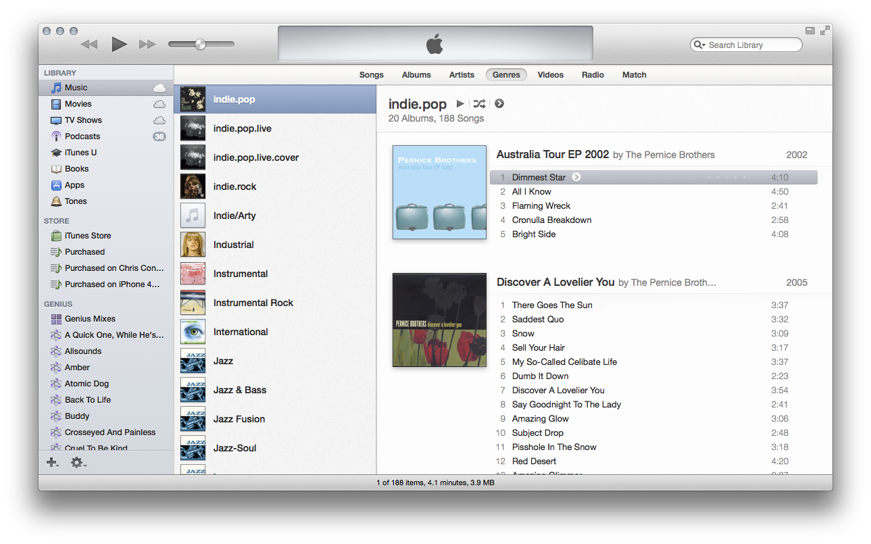Skip to the previous track
Image resolution: width=871 pixels, height=544 pixels.
(89, 45)
